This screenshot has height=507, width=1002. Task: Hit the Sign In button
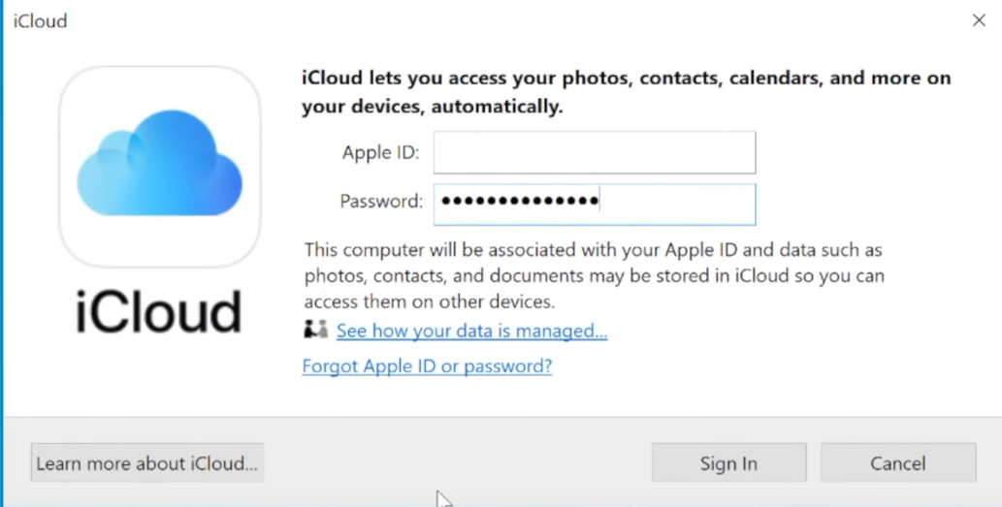(x=728, y=463)
